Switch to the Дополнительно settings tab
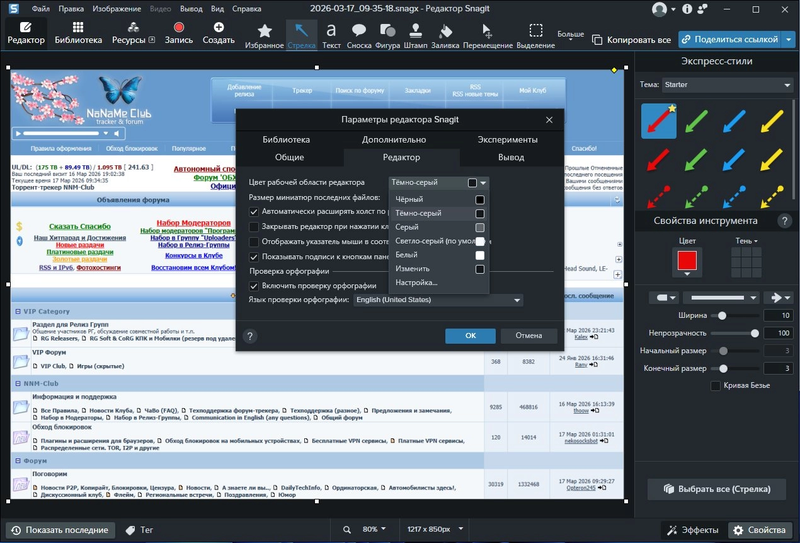800x543 pixels. pos(394,139)
